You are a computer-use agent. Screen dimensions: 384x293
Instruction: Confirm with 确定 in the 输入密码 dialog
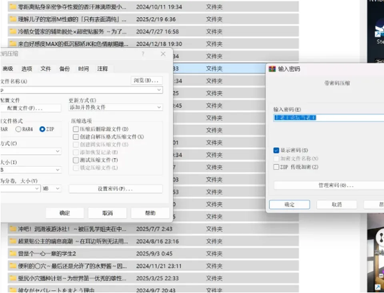(290, 204)
